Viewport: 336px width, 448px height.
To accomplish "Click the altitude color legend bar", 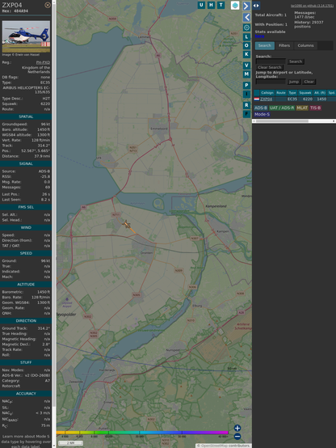I will coord(142,433).
